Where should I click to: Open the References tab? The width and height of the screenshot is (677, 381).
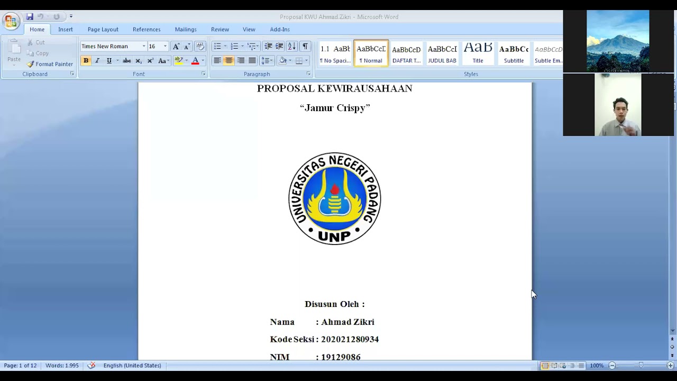click(147, 30)
